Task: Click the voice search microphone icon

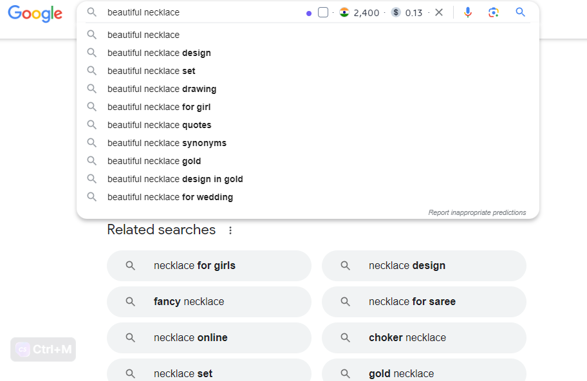Action: pos(468,12)
